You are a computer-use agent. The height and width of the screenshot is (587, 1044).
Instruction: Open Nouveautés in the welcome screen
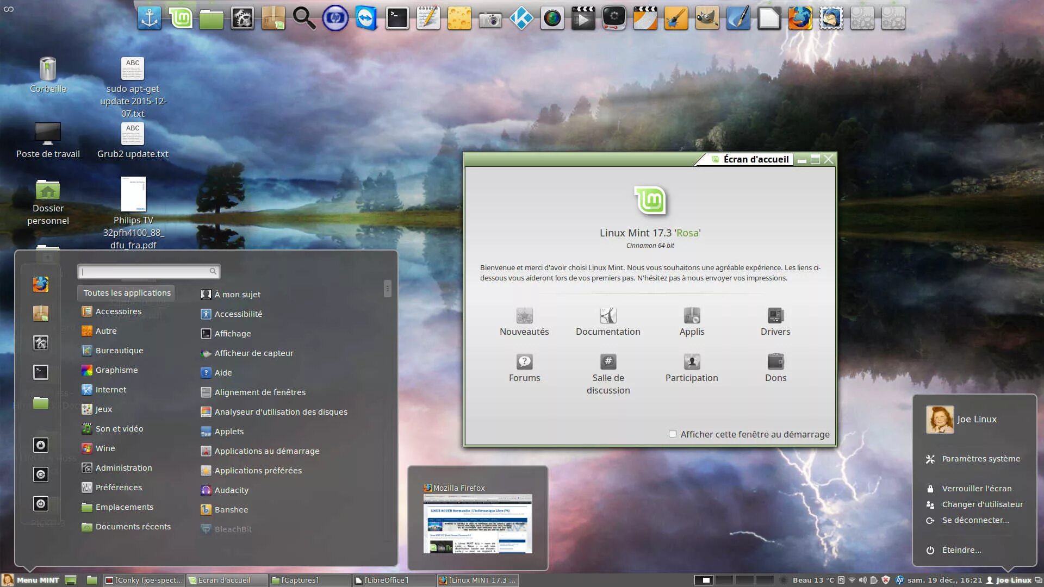pyautogui.click(x=524, y=322)
